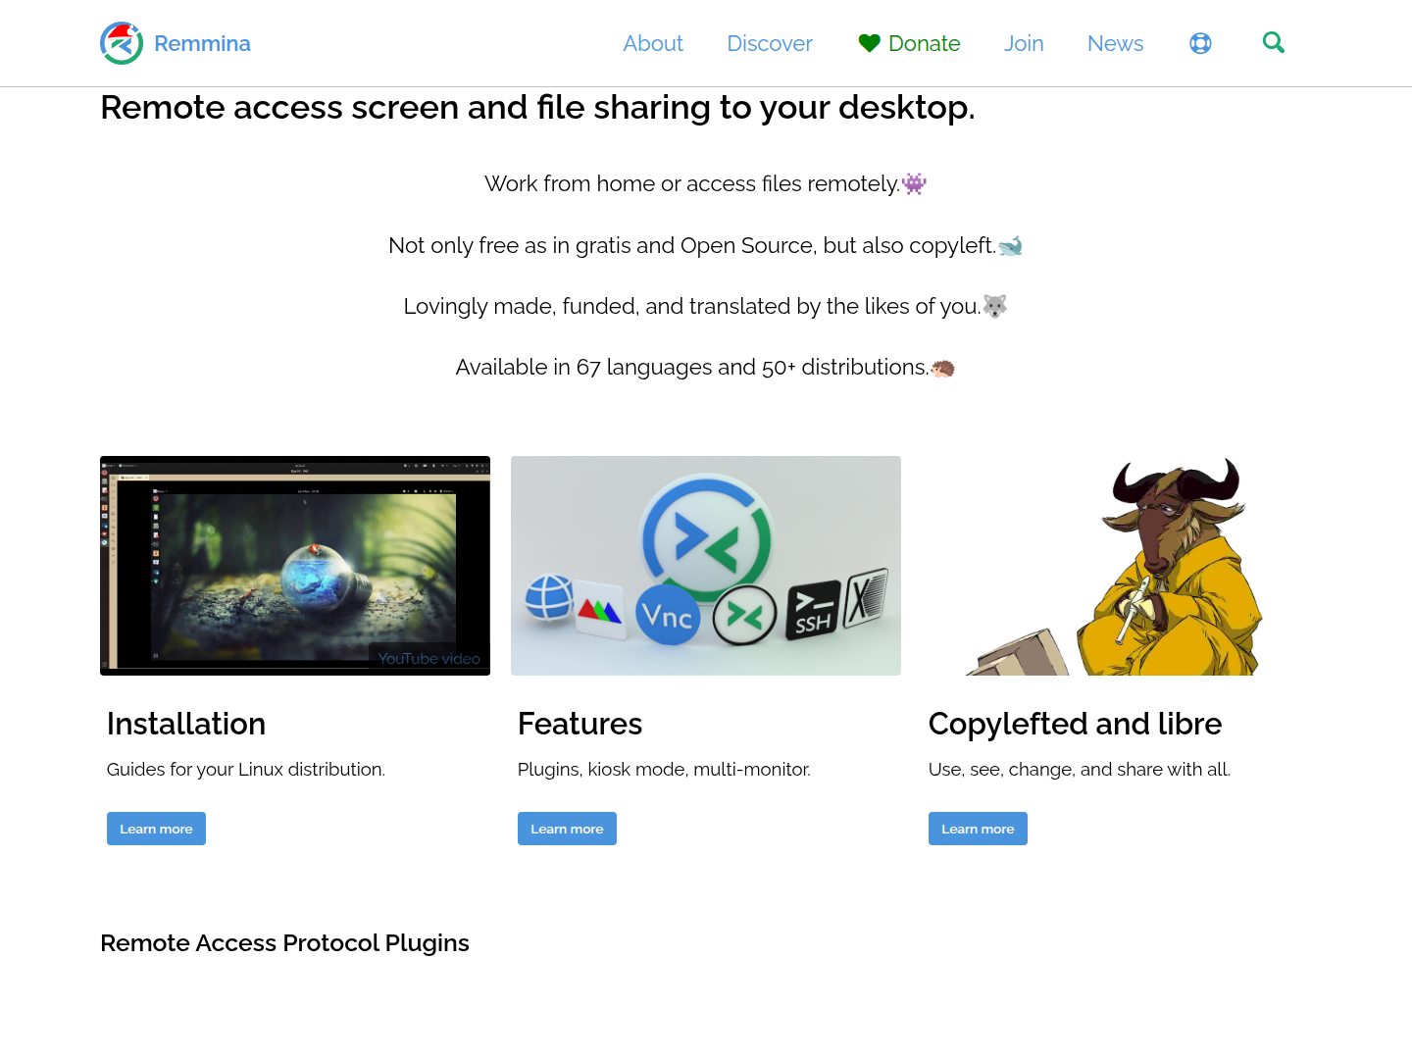Screen dimensions: 1412x1059
Task: Click the hedgehog emoji after distributions
Action: pos(942,368)
